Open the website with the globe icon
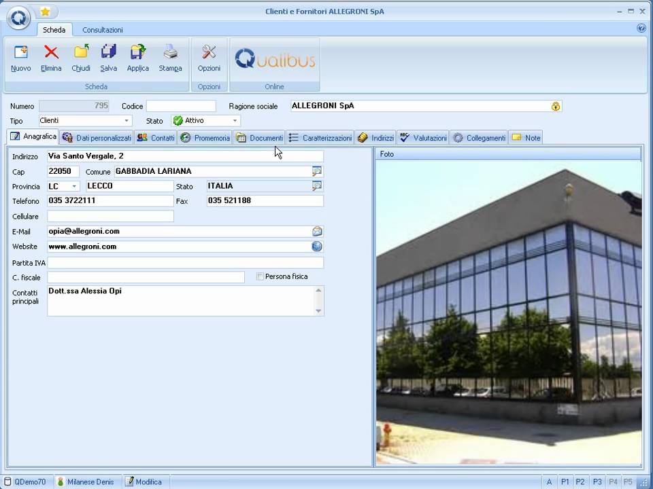This screenshot has height=489, width=653. pos(317,246)
